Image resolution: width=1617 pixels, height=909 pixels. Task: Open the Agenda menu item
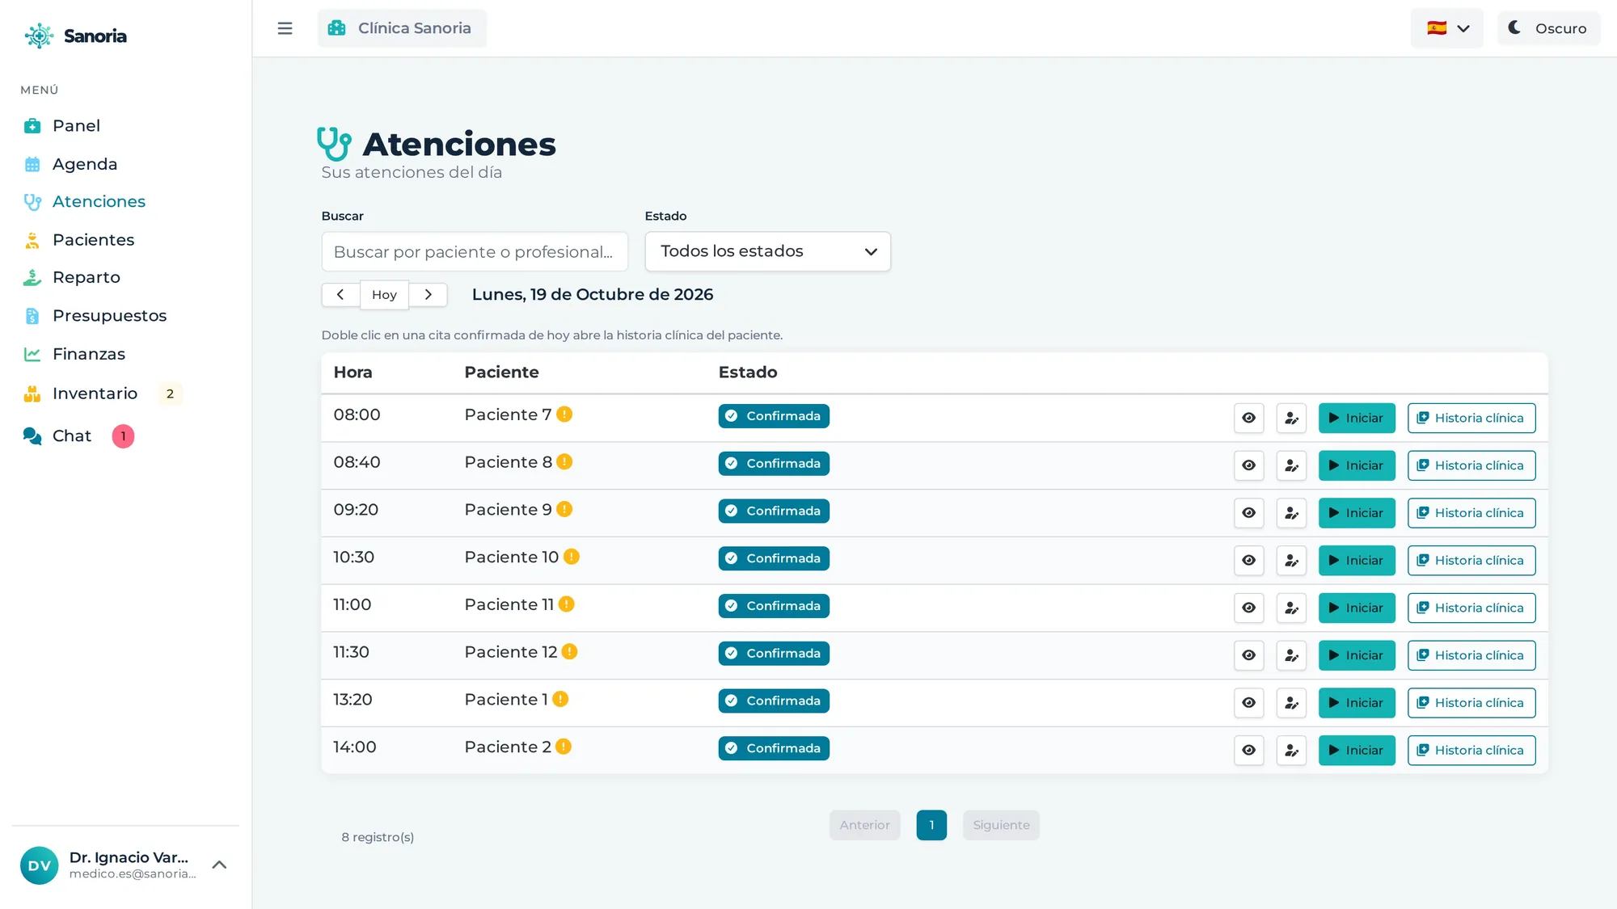71,164
